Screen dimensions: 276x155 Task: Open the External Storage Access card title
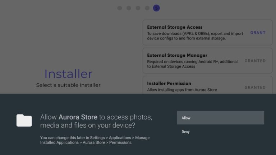click(175, 27)
